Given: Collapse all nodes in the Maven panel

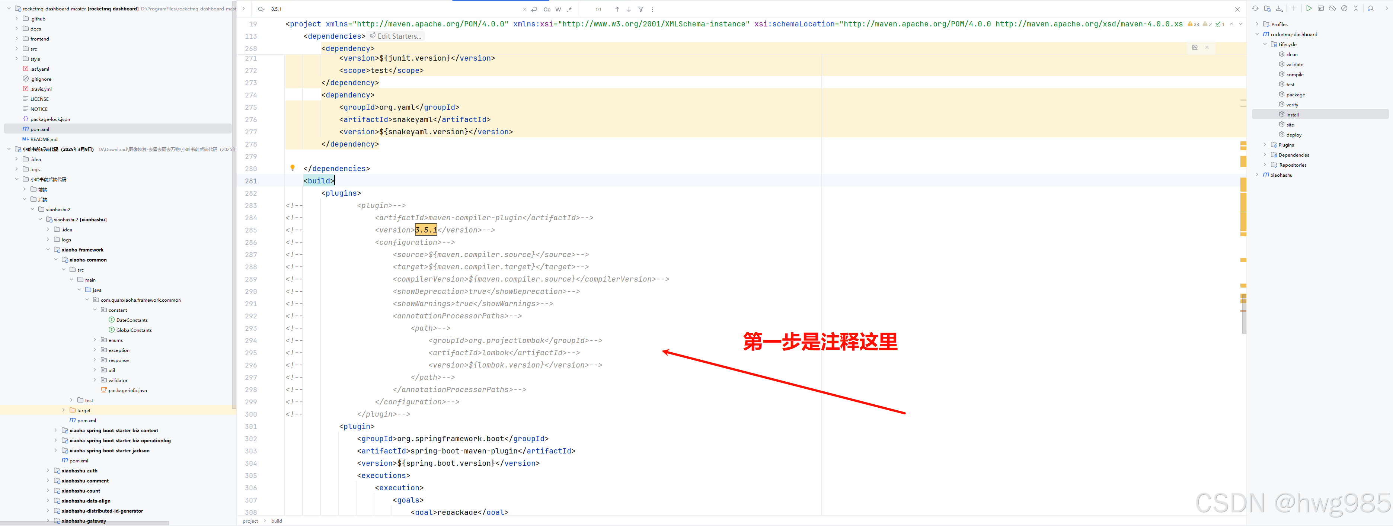Looking at the screenshot, I should (x=1357, y=8).
